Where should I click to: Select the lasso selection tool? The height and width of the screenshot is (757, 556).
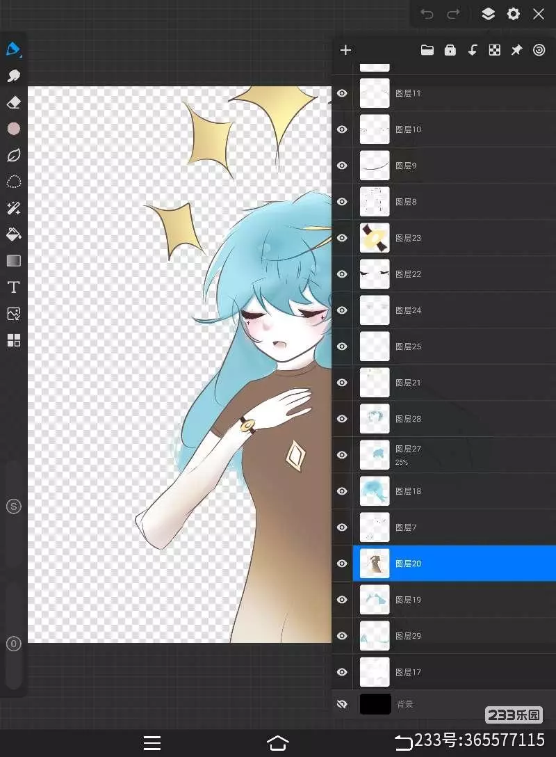click(x=13, y=182)
